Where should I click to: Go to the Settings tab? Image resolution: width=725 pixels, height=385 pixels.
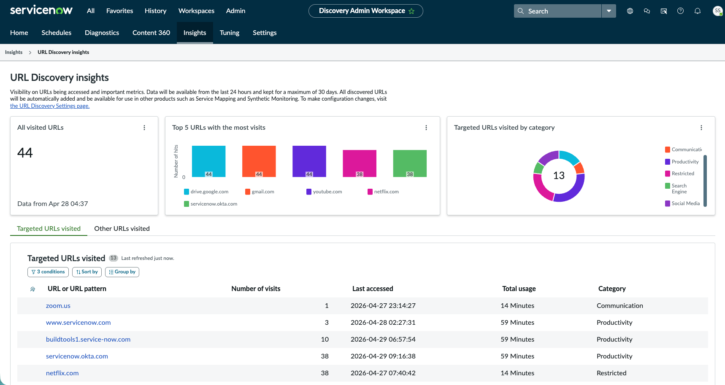coord(265,33)
